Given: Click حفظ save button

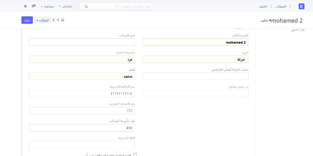Looking at the screenshot, I should pyautogui.click(x=27, y=20).
